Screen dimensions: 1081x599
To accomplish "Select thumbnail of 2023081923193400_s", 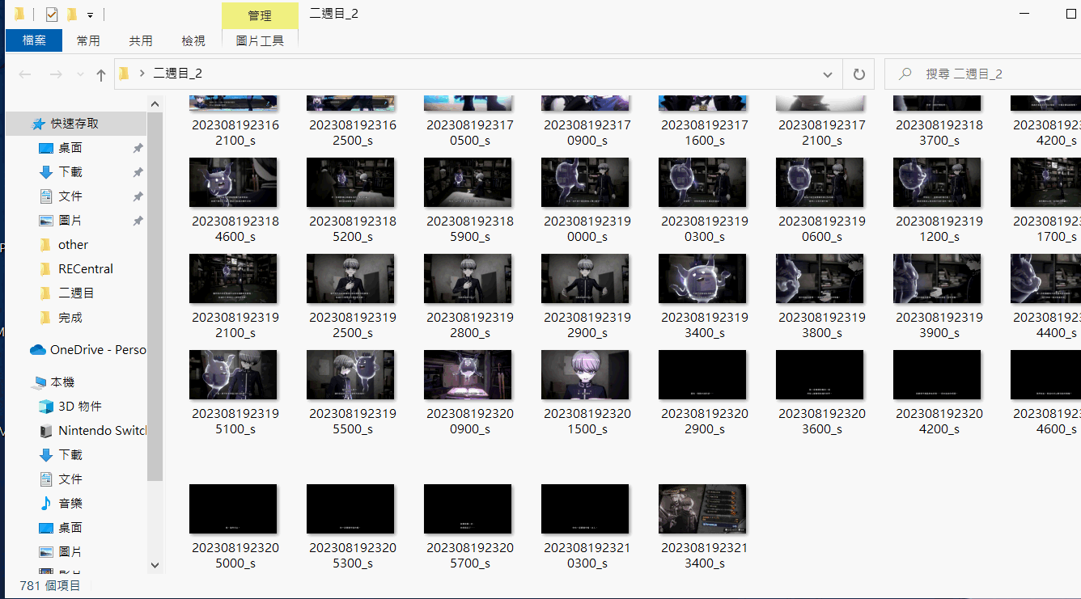I will (702, 279).
